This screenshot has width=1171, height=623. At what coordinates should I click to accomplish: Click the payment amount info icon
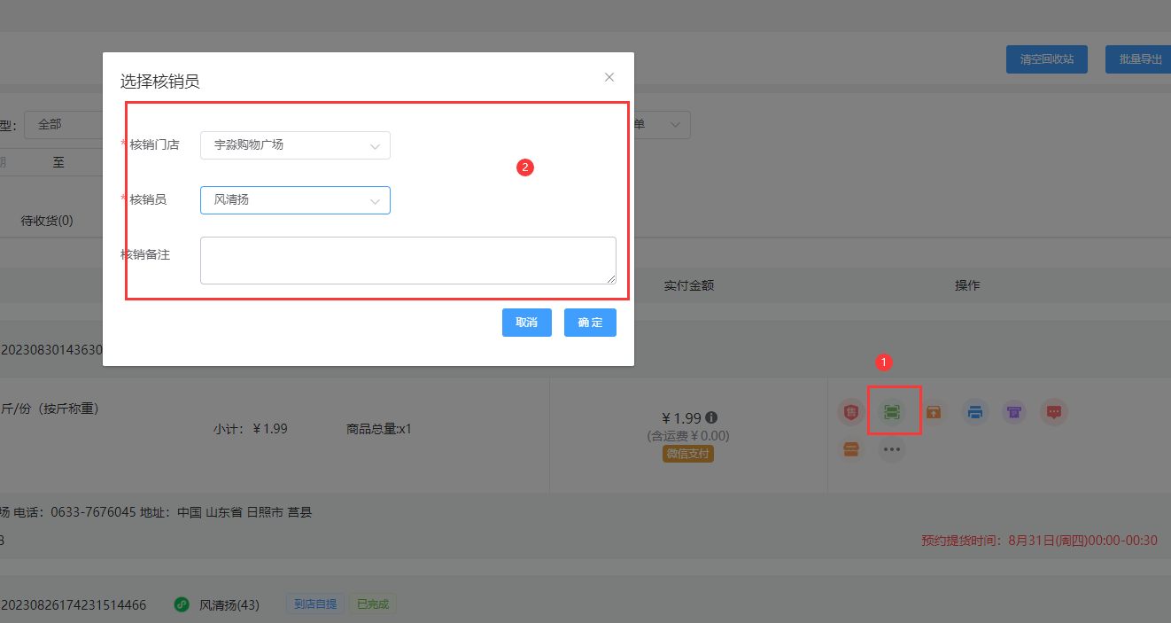pyautogui.click(x=710, y=417)
